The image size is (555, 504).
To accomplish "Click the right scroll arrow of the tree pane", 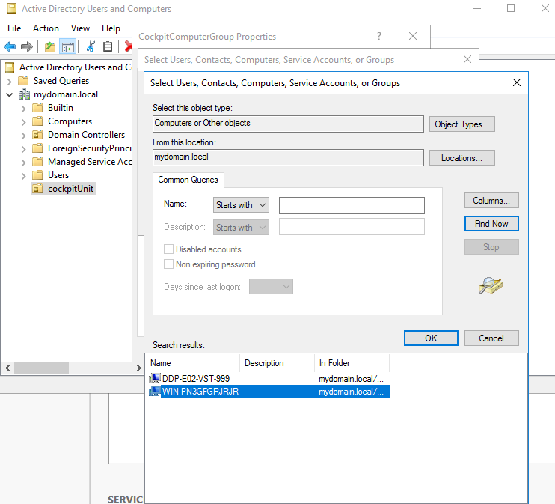I will (x=138, y=368).
